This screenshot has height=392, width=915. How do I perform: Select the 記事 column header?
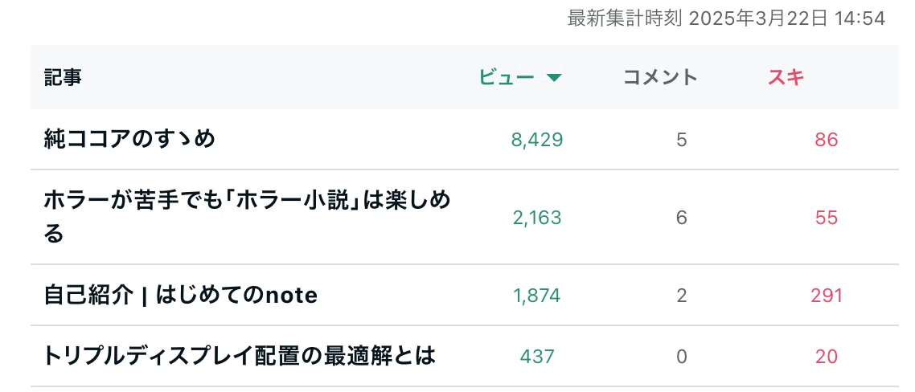(x=63, y=77)
